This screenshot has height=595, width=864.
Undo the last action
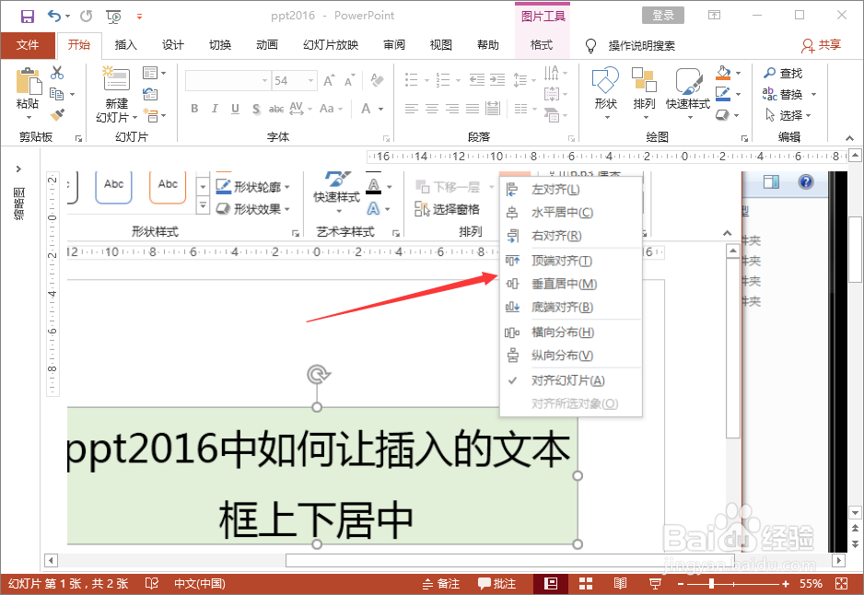click(x=54, y=16)
